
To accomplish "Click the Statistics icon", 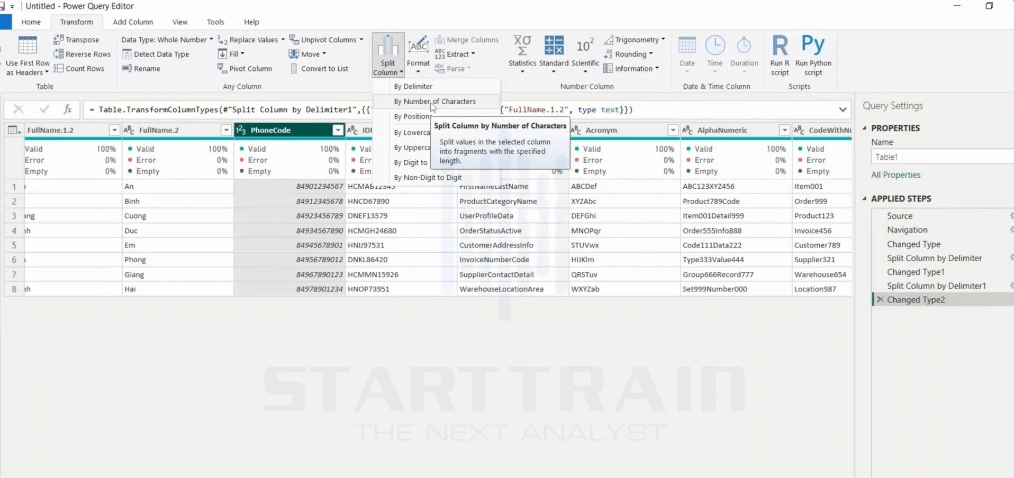I will click(522, 45).
